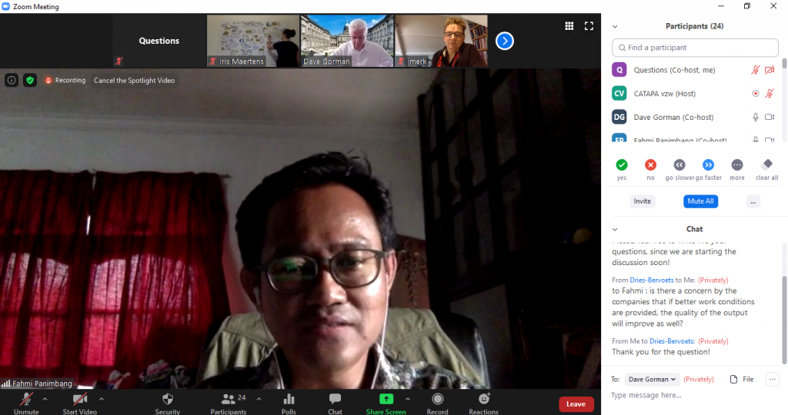Viewport: 788px width, 415px height.
Task: Select Iris Maertens video thumbnail
Action: click(253, 41)
